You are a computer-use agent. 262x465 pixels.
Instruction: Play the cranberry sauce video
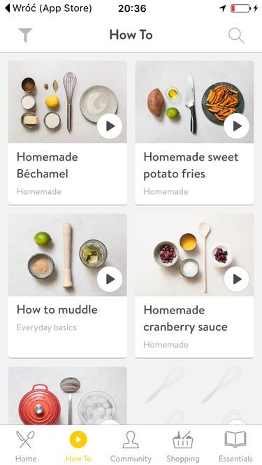pyautogui.click(x=236, y=279)
